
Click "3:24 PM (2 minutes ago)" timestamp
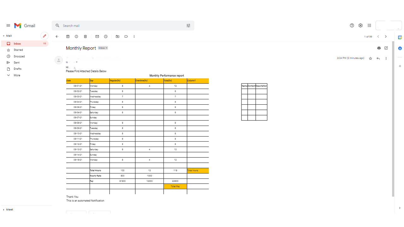click(351, 58)
